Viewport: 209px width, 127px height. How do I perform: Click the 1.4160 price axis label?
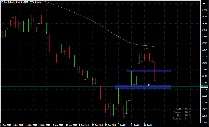coord(204,23)
